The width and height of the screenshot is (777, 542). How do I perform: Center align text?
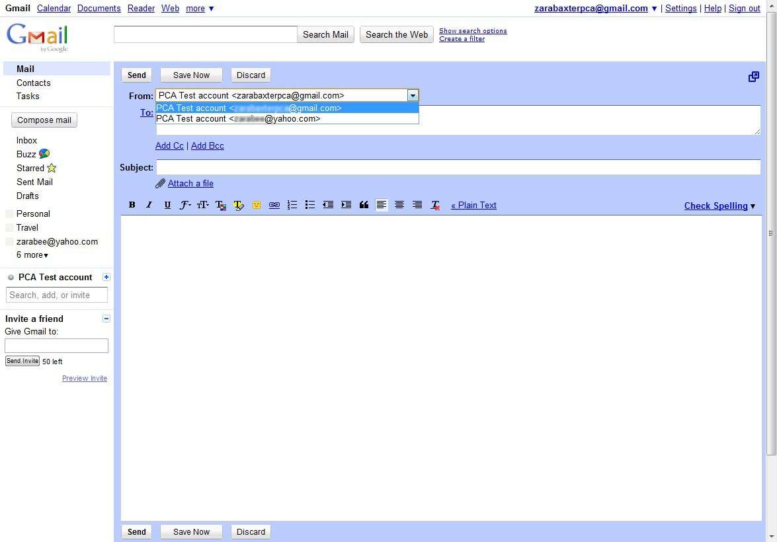click(399, 205)
